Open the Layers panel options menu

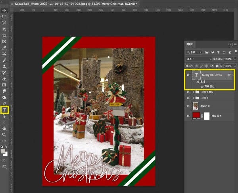point(235,44)
